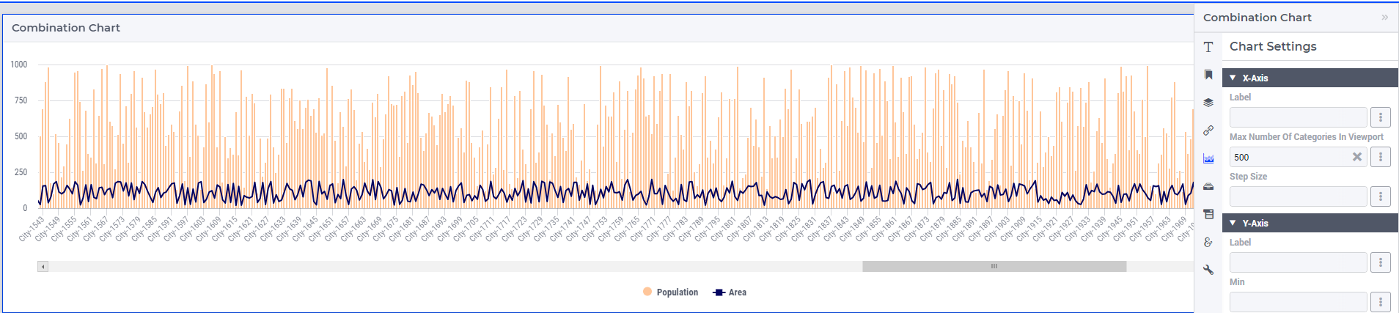This screenshot has width=1399, height=313.
Task: Click the City-1801 x-axis label
Action: pos(724,229)
